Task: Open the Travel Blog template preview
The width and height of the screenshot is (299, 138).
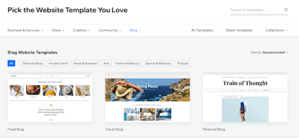Action: [147, 97]
